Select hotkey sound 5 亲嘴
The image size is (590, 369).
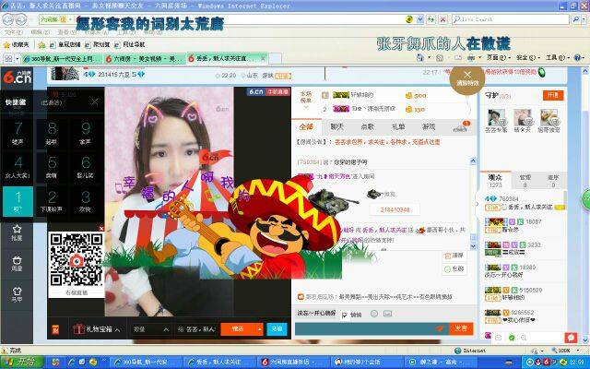click(52, 167)
